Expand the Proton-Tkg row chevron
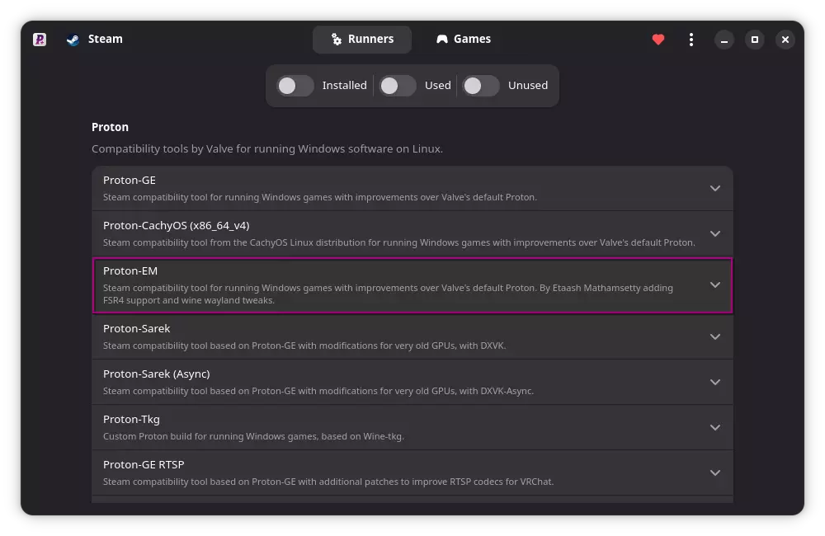The image size is (825, 536). [x=715, y=427]
